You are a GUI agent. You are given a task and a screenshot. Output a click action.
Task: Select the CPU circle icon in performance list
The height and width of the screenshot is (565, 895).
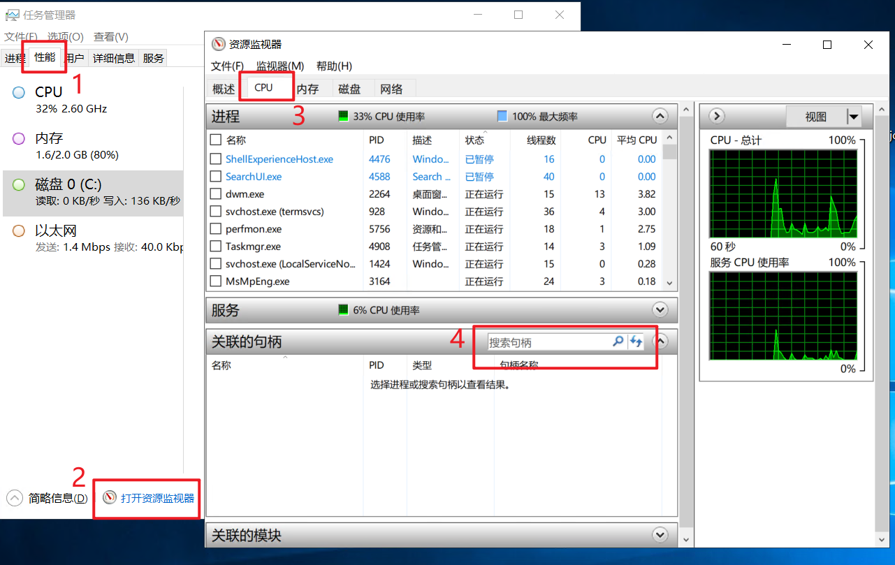click(19, 92)
